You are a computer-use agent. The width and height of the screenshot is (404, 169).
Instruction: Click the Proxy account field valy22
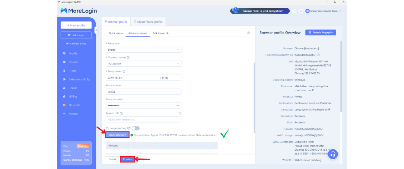pyautogui.click(x=143, y=92)
